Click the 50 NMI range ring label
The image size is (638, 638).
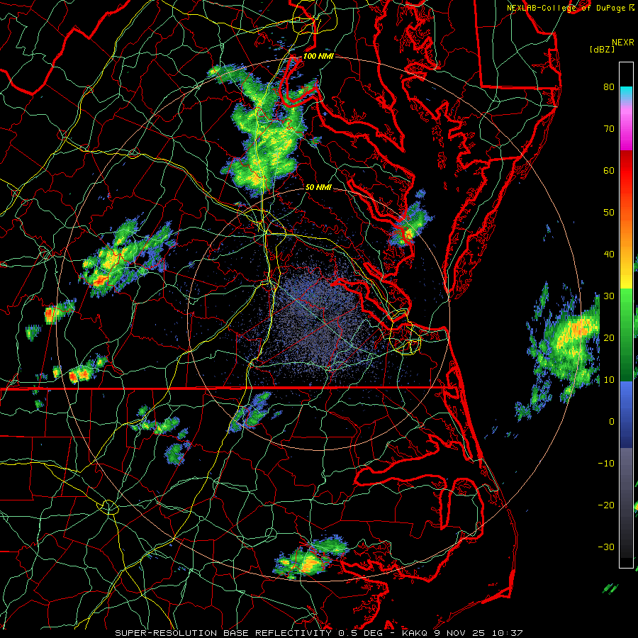318,187
